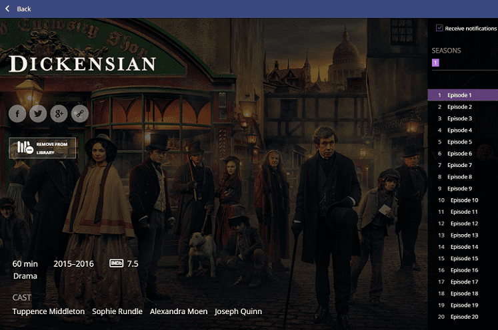The width and height of the screenshot is (498, 330).
Task: Select Episode 13 row
Action: (463, 236)
